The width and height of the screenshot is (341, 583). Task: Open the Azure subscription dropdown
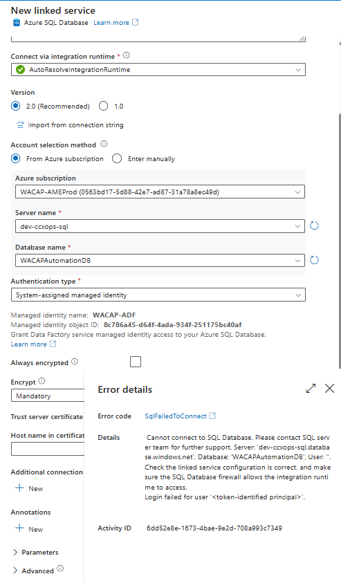[x=160, y=192]
